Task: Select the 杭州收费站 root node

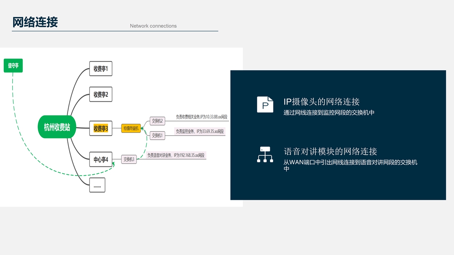Action: tap(57, 127)
